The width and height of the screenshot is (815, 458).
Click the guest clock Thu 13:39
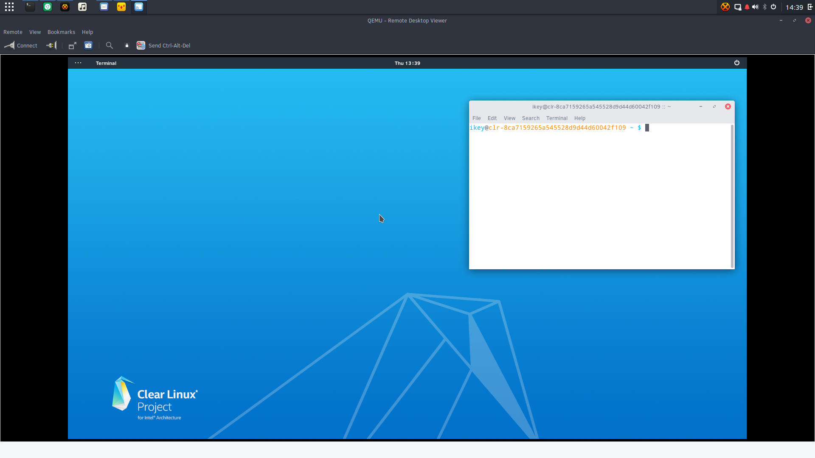point(407,63)
